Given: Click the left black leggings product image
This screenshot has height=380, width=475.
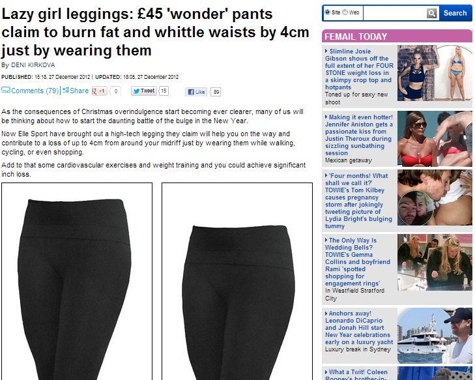Looking at the screenshot, I should tap(77, 281).
